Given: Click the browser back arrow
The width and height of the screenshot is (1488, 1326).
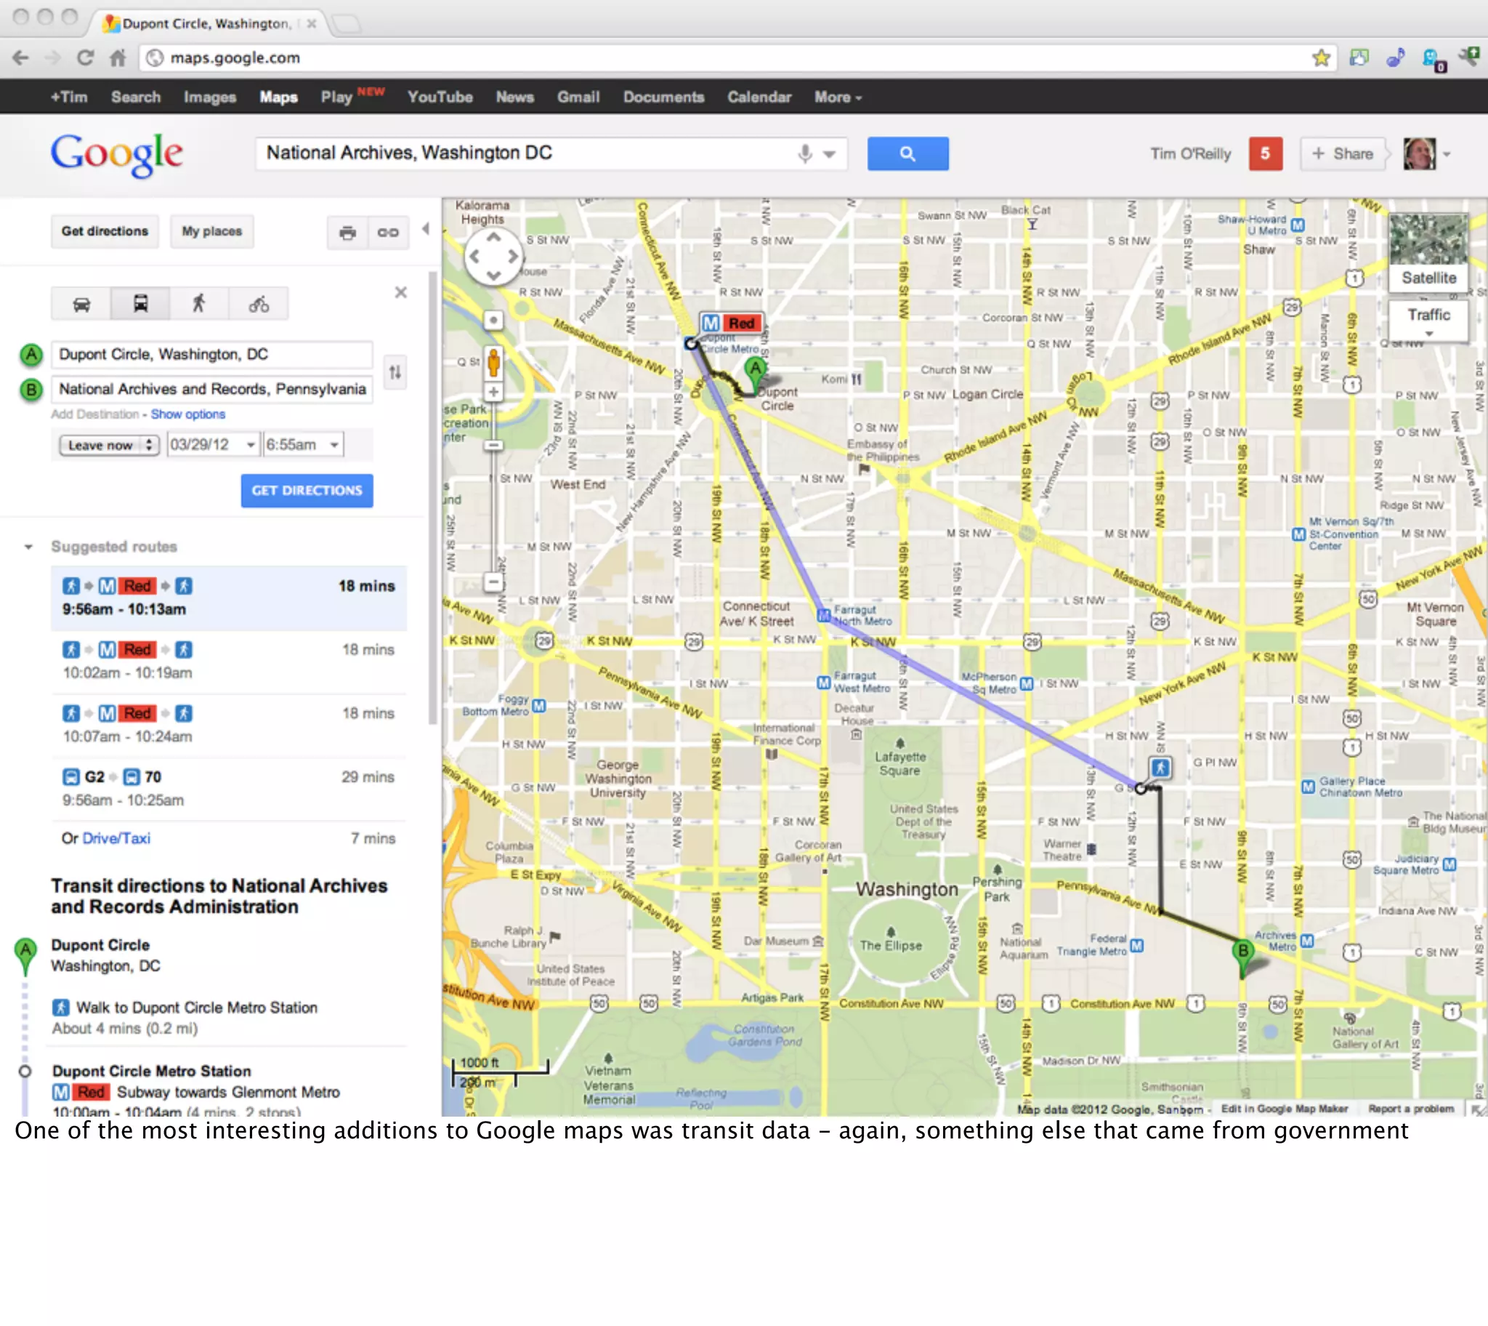Looking at the screenshot, I should [20, 57].
